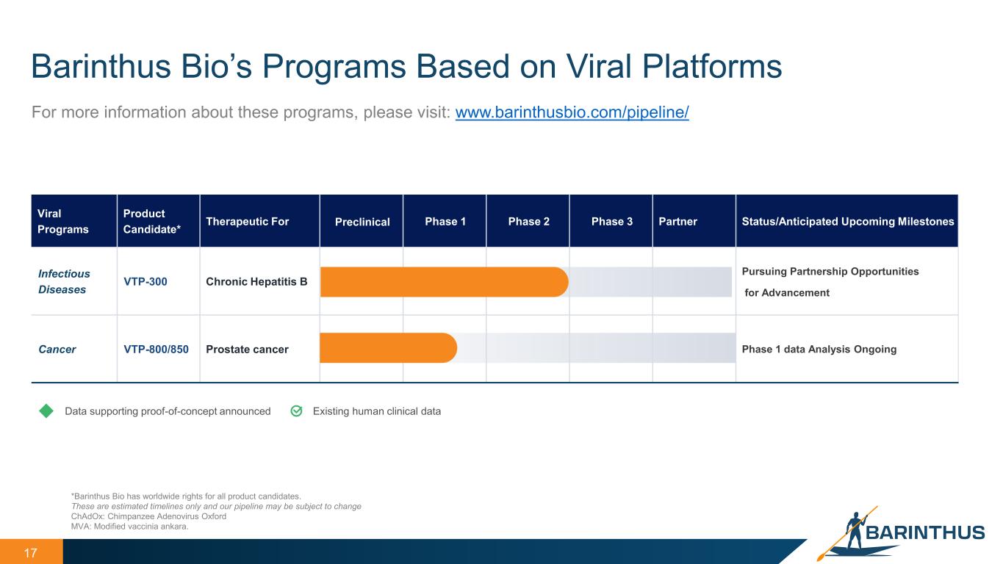Click the Partner column header
This screenshot has height=564, width=1003.
[x=677, y=221]
